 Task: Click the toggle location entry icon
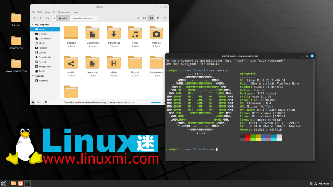(138, 18)
